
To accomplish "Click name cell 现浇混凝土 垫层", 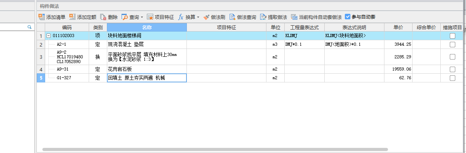I will point(147,45).
